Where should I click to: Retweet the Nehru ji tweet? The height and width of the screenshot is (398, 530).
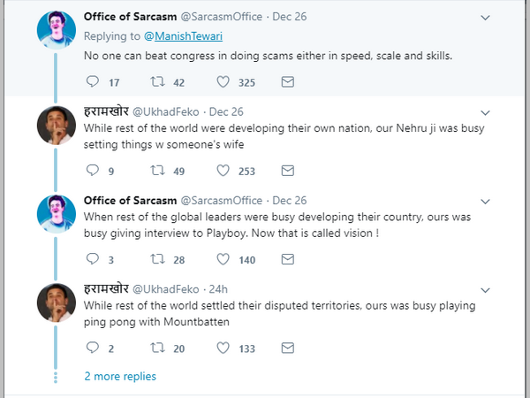[x=160, y=171]
